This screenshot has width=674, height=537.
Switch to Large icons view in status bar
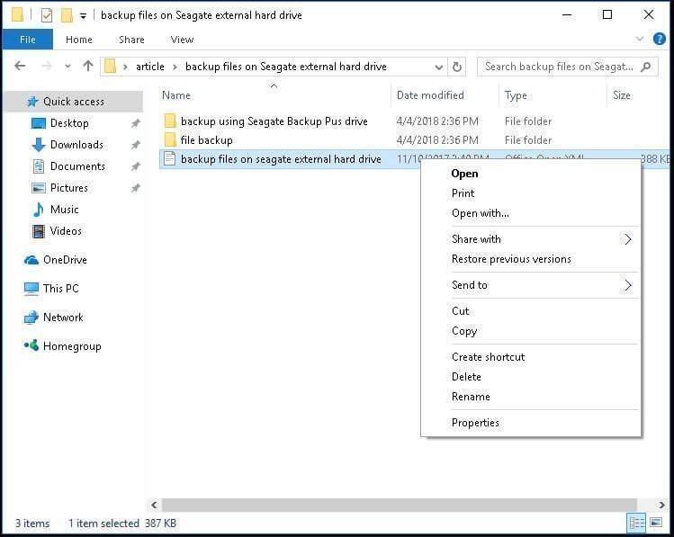point(656,523)
